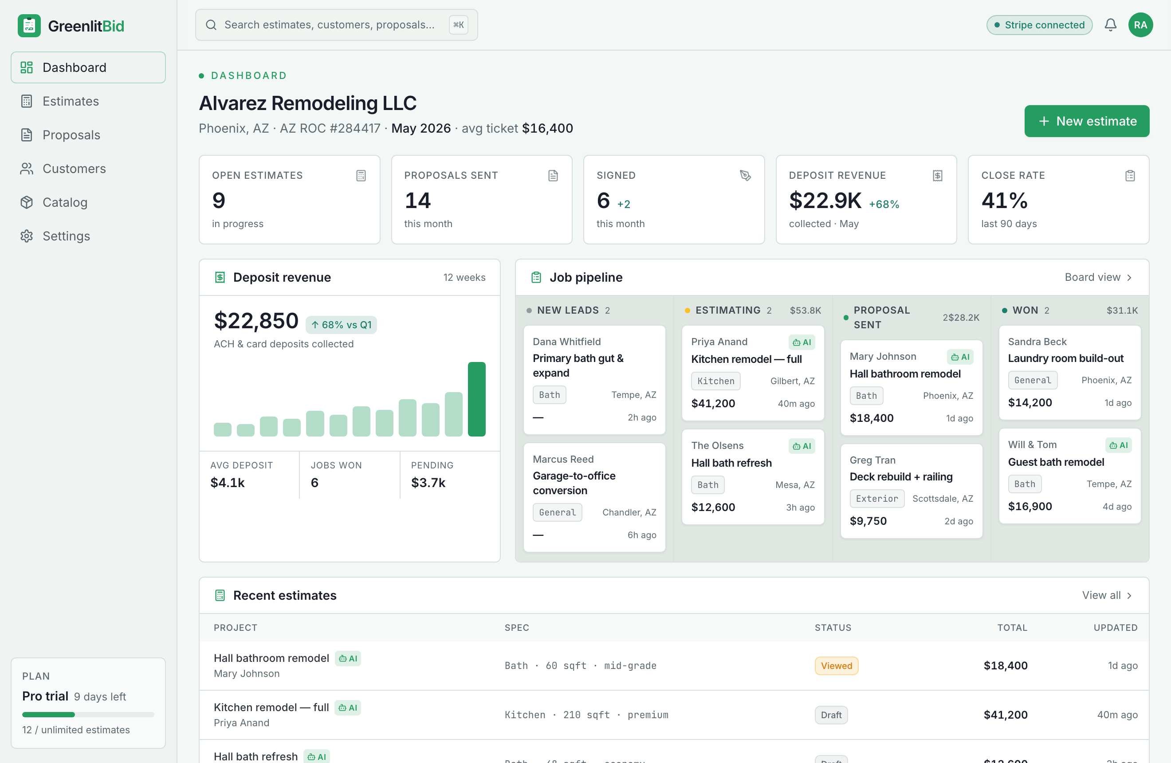Click the Customers people icon in sidebar

pyautogui.click(x=27, y=169)
